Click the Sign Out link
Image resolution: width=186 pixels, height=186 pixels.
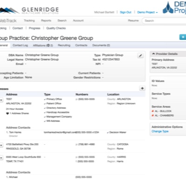tap(126, 12)
